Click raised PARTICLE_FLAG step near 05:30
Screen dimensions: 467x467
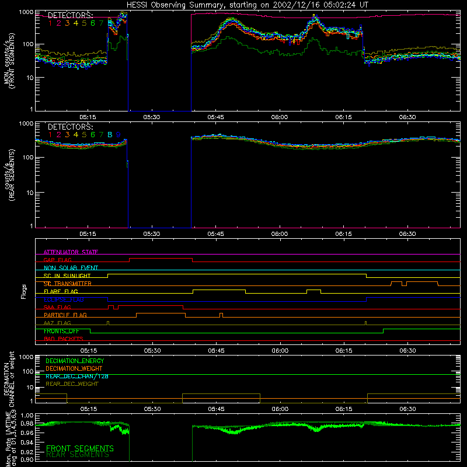(161, 313)
